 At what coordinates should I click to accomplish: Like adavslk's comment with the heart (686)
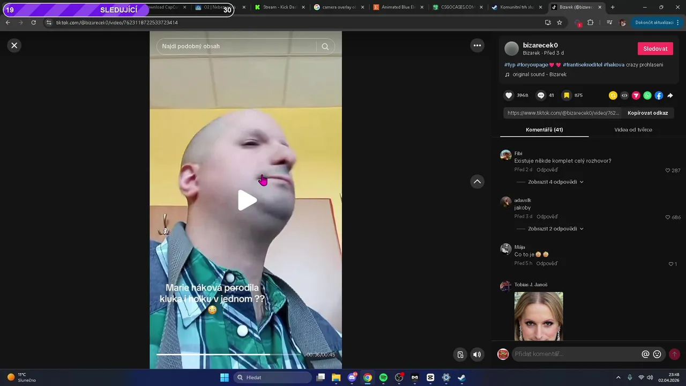coord(668,217)
